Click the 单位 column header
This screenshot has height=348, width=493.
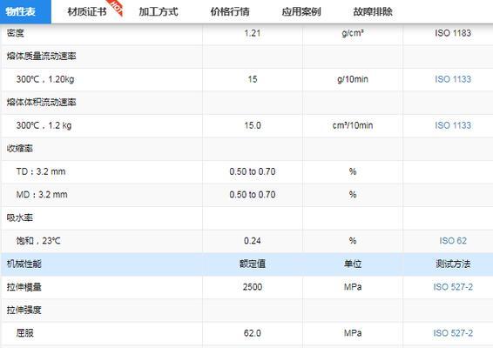(x=353, y=264)
